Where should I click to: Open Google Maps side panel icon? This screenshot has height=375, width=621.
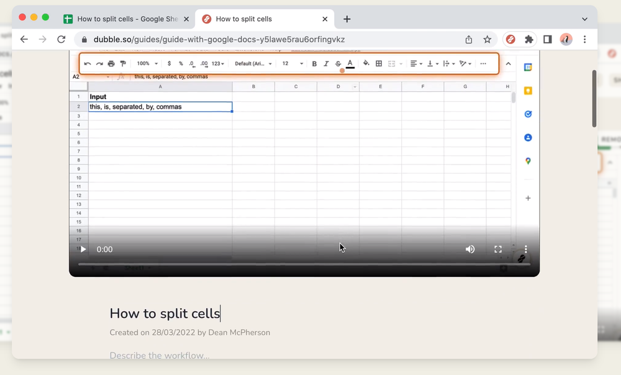click(x=528, y=161)
